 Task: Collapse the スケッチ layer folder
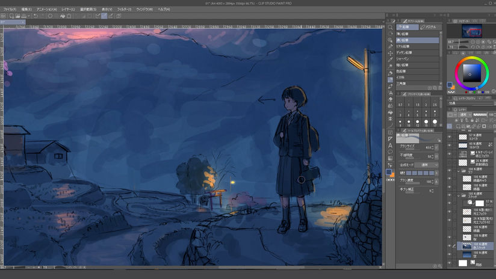[x=459, y=195]
